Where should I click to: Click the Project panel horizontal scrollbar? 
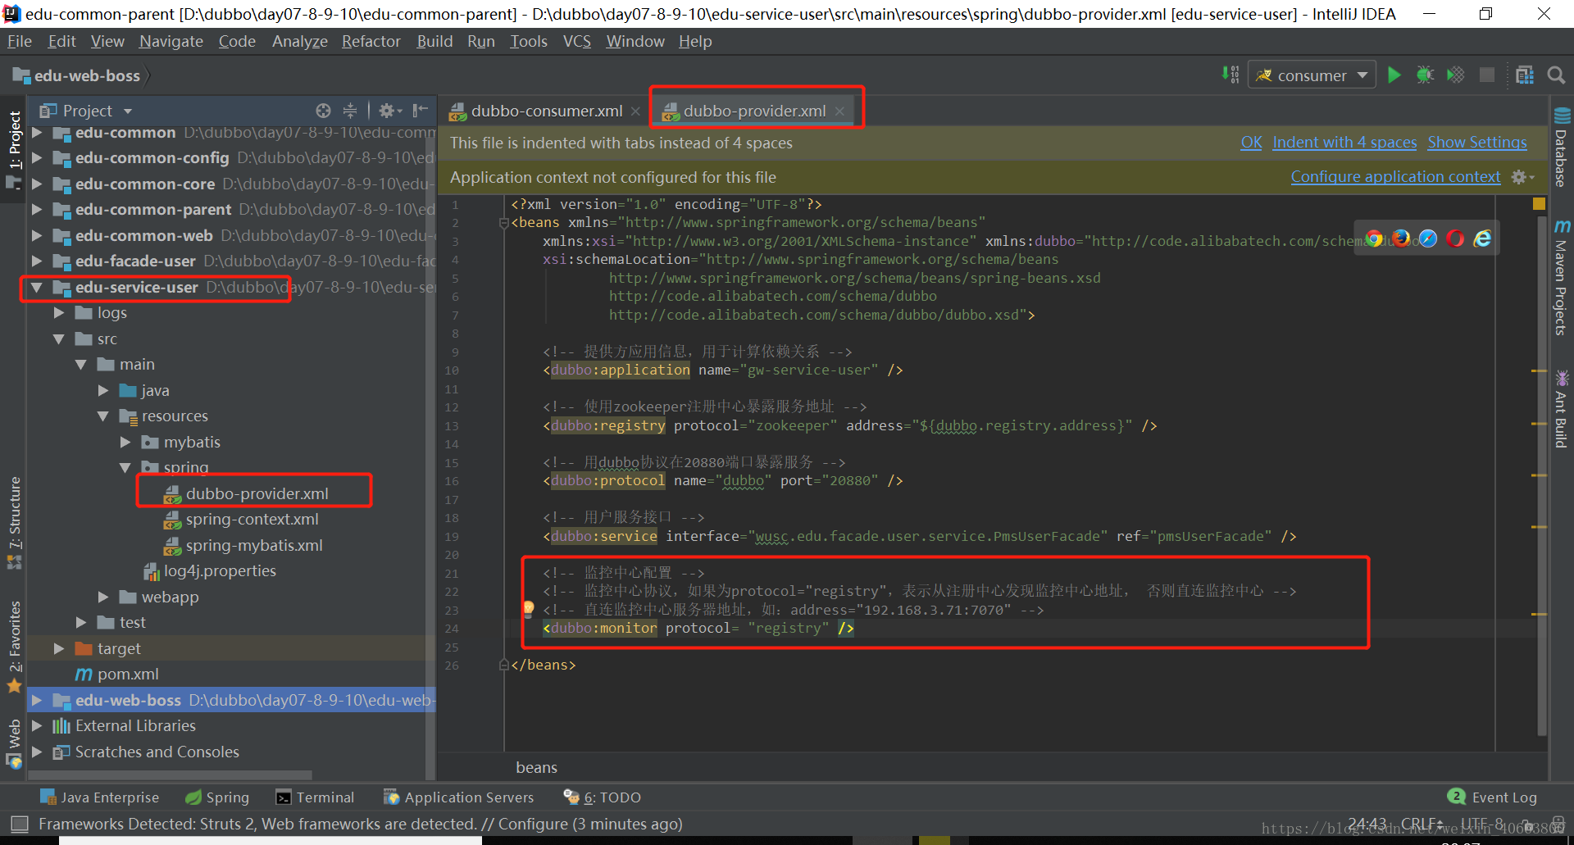[x=170, y=775]
